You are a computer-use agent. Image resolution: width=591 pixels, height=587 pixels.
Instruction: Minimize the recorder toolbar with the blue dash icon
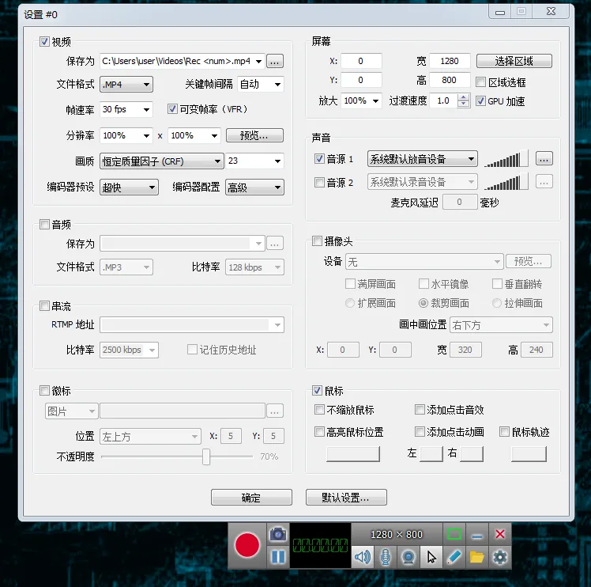click(x=476, y=535)
